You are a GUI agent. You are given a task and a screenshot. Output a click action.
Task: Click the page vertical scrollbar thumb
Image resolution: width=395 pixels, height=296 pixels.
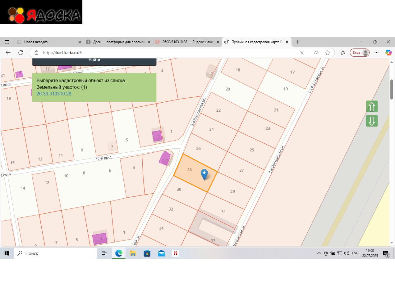coord(392,89)
